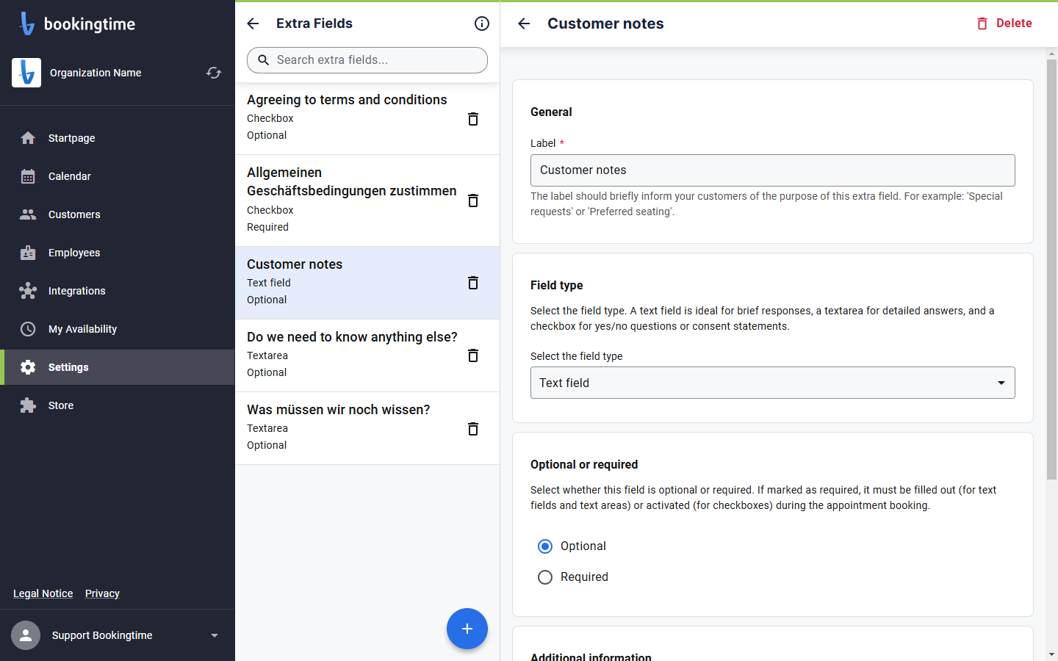This screenshot has height=661, width=1058.
Task: Select Allgemeinen Geschäftsbedingungen zustimmen entry
Action: (x=367, y=201)
